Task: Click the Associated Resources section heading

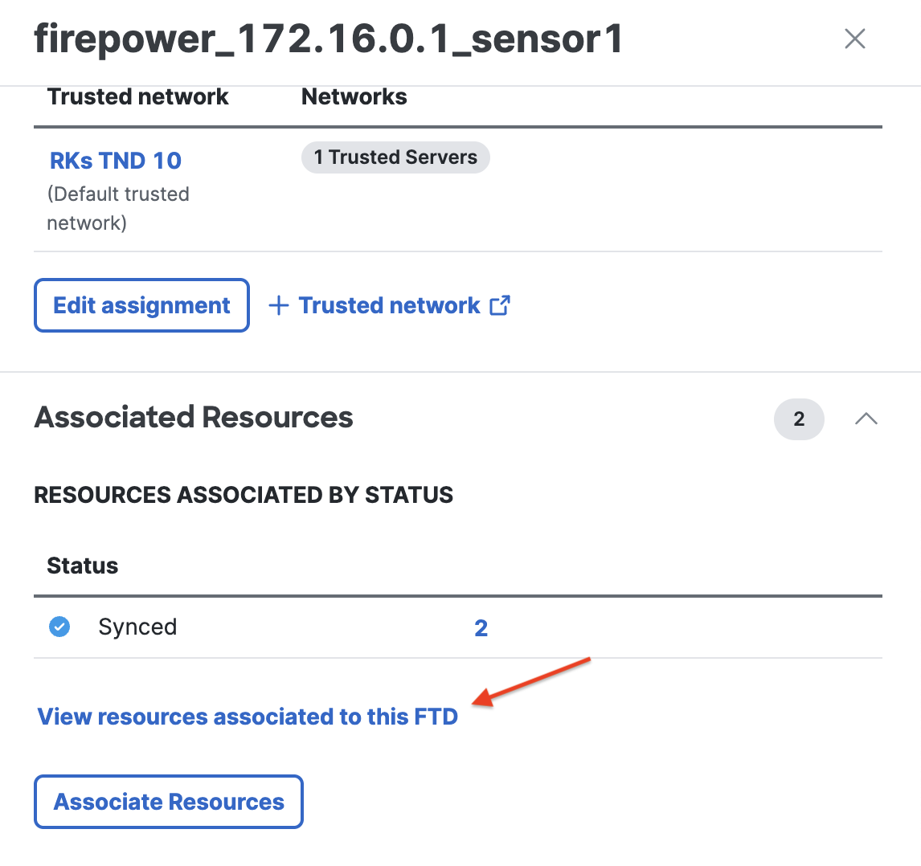Action: (x=194, y=418)
